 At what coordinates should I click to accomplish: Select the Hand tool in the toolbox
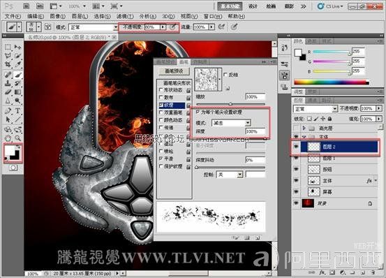[x=8, y=138]
